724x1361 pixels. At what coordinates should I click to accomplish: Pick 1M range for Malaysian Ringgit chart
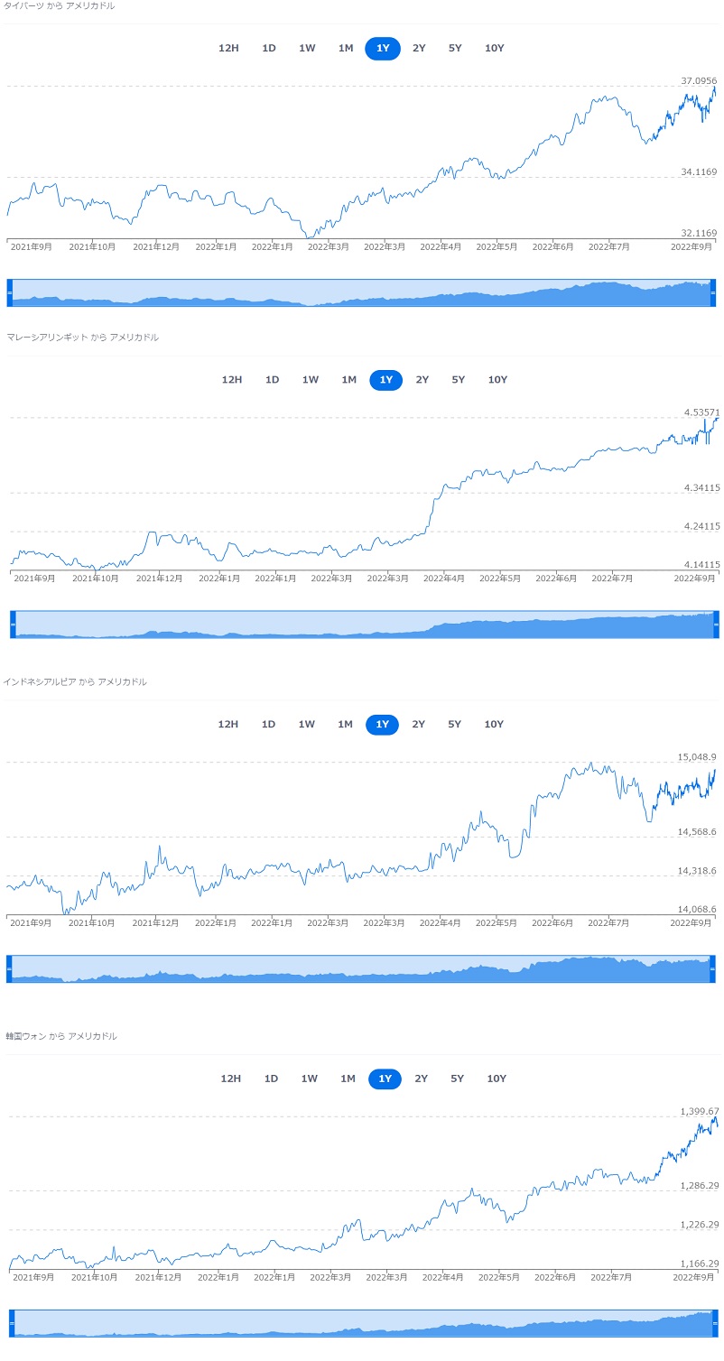click(349, 380)
